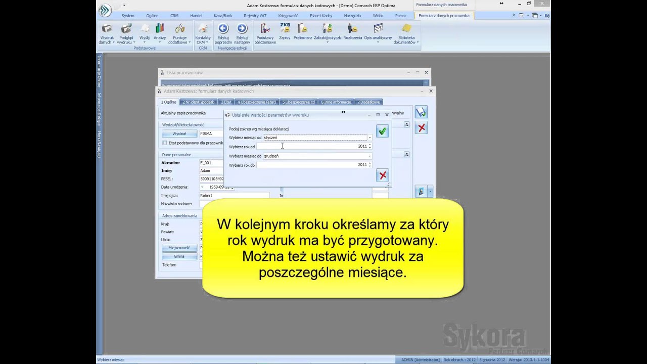Cancel the print parameters dialog with red X
Image resolution: width=647 pixels, height=364 pixels.
coord(382,175)
